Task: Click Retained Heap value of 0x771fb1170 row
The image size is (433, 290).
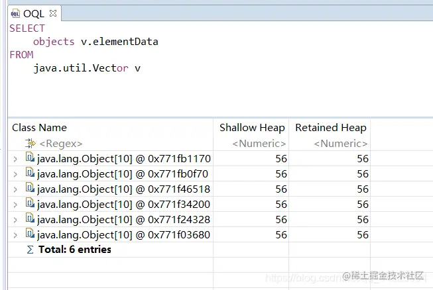Action: [x=363, y=159]
